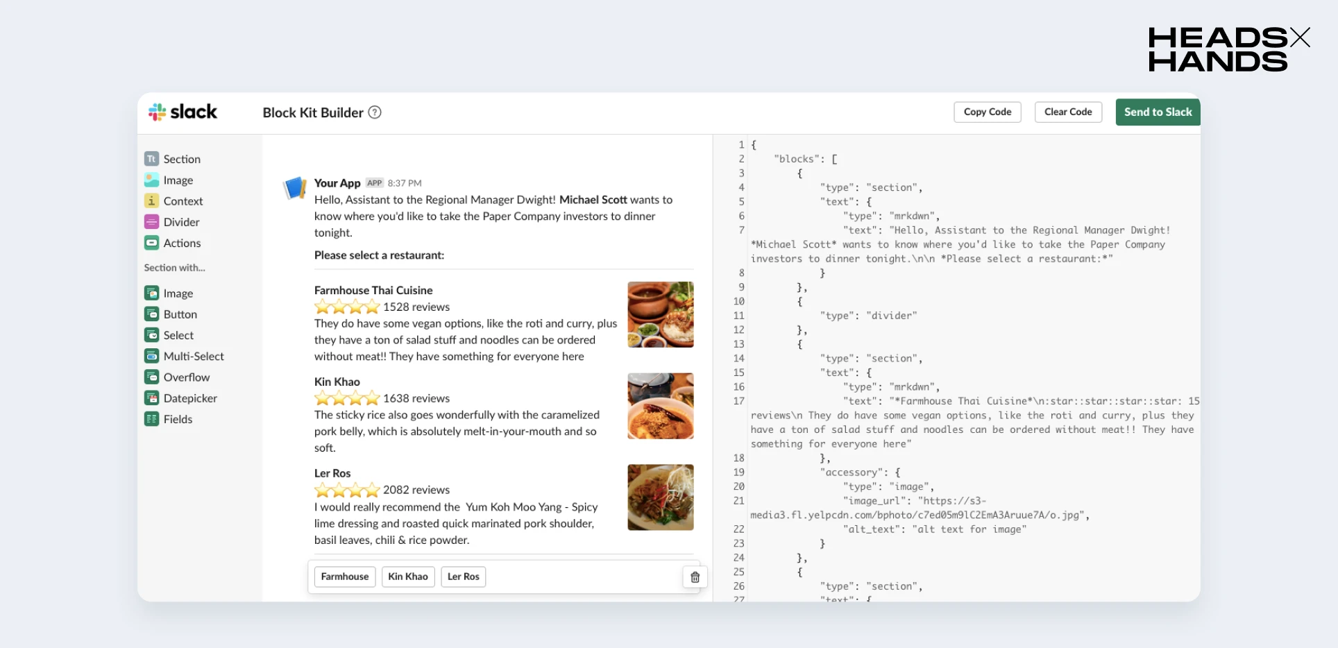The image size is (1338, 648).
Task: Click the 8:37 PM timestamp
Action: coord(405,183)
